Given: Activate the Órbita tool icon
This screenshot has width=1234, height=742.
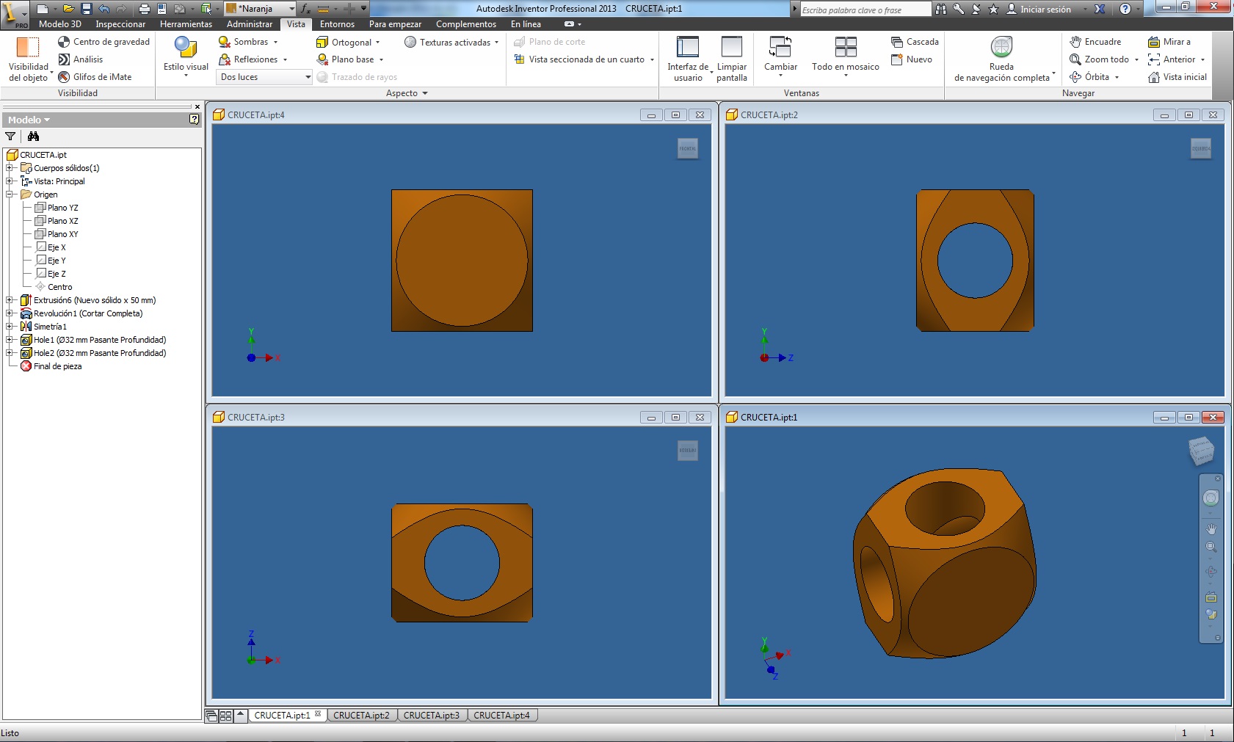Looking at the screenshot, I should pos(1075,77).
